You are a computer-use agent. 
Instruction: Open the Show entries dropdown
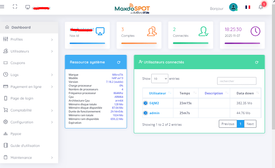tap(159, 79)
